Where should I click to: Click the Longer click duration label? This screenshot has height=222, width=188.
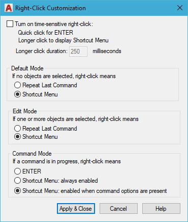click(42, 51)
